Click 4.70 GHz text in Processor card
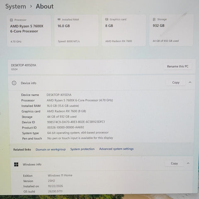Screen dimensions: 199x199 [x=16, y=41]
